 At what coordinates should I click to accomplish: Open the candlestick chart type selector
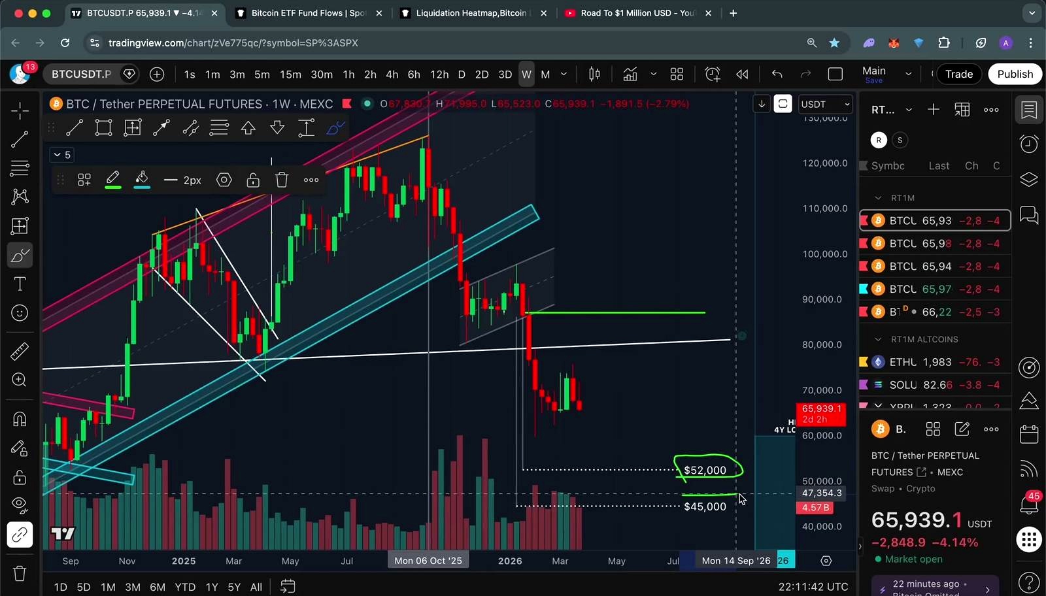[x=594, y=74]
